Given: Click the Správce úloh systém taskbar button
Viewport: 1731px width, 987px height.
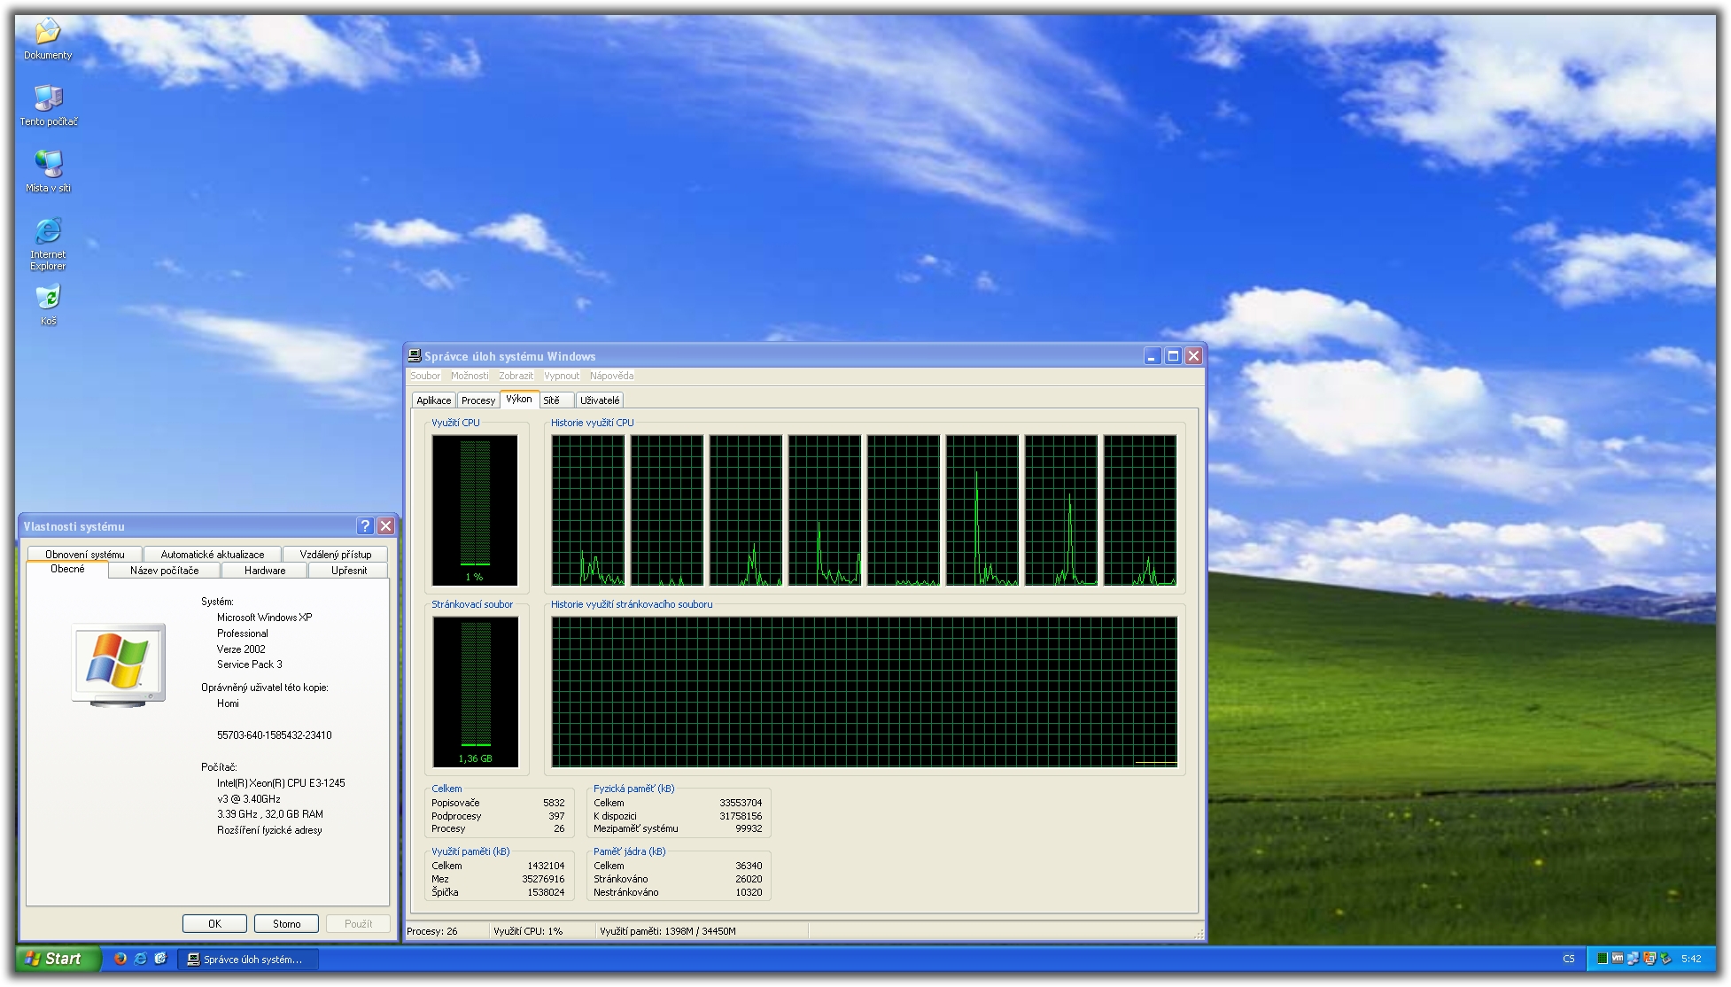Looking at the screenshot, I should pos(248,959).
